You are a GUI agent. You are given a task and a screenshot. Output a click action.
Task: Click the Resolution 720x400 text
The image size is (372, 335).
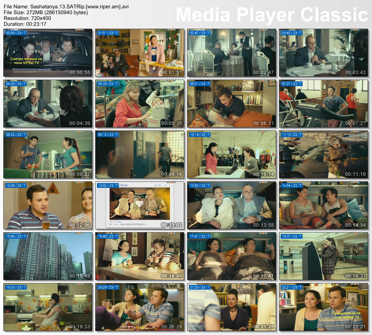[27, 18]
